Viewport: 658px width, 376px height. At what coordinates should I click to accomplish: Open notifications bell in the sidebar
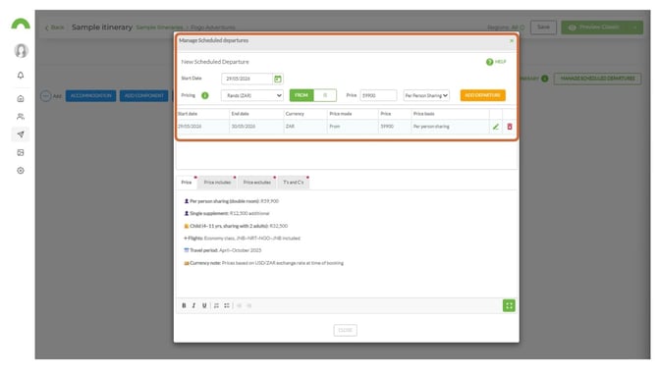21,76
